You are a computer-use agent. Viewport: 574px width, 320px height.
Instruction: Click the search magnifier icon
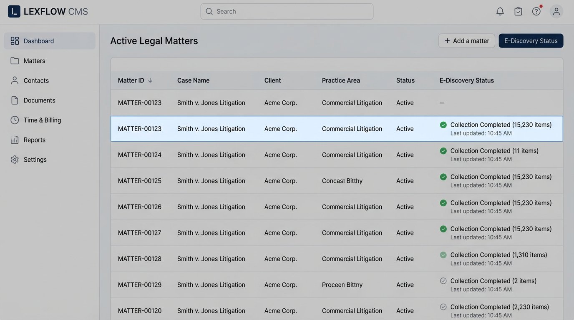pyautogui.click(x=209, y=11)
